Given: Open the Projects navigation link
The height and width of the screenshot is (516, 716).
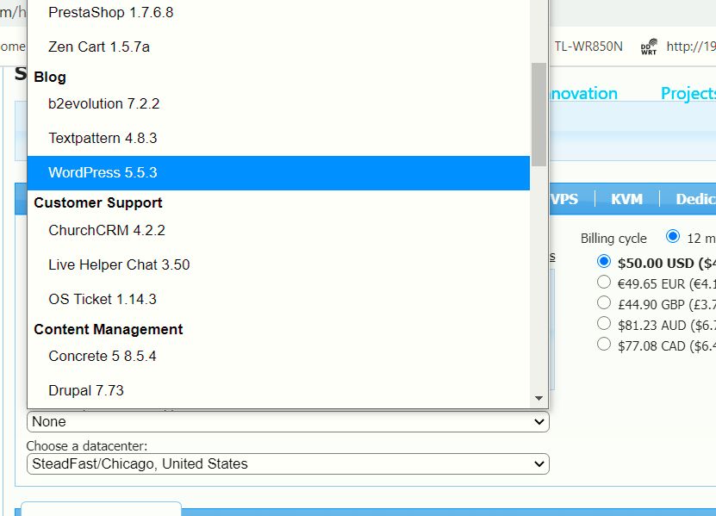Looking at the screenshot, I should [688, 93].
